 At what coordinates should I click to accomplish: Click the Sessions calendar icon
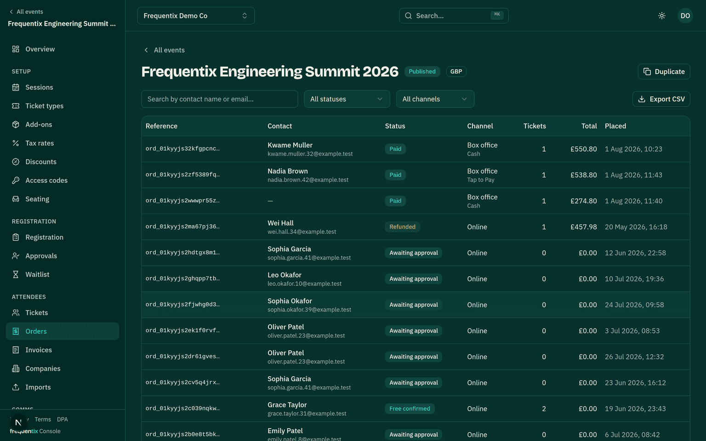pyautogui.click(x=16, y=87)
